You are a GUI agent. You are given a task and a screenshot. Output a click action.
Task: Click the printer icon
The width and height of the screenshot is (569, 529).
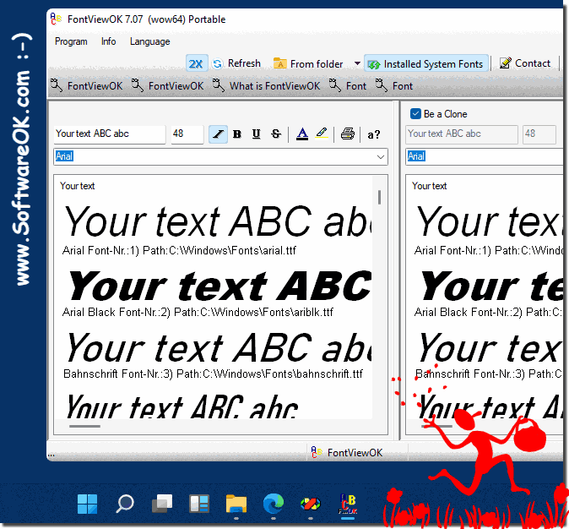(x=348, y=134)
